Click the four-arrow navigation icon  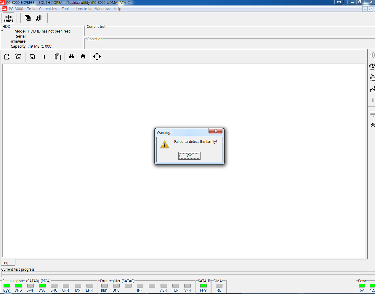(97, 56)
